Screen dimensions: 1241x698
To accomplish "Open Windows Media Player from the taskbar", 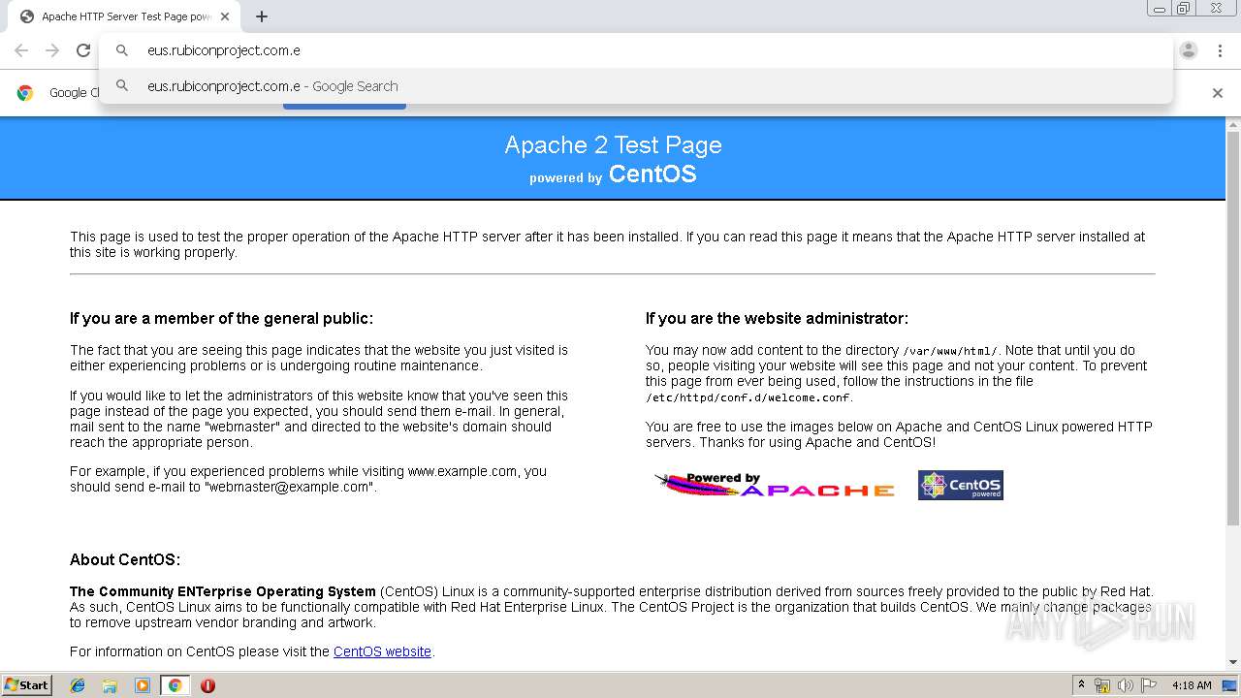I will 143,685.
